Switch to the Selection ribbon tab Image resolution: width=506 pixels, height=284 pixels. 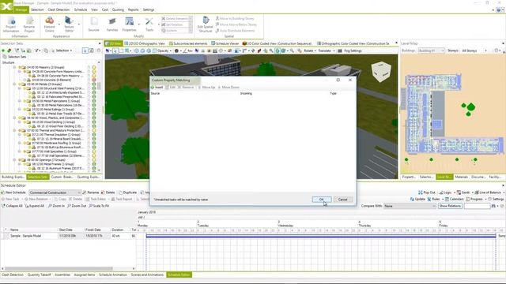point(37,9)
